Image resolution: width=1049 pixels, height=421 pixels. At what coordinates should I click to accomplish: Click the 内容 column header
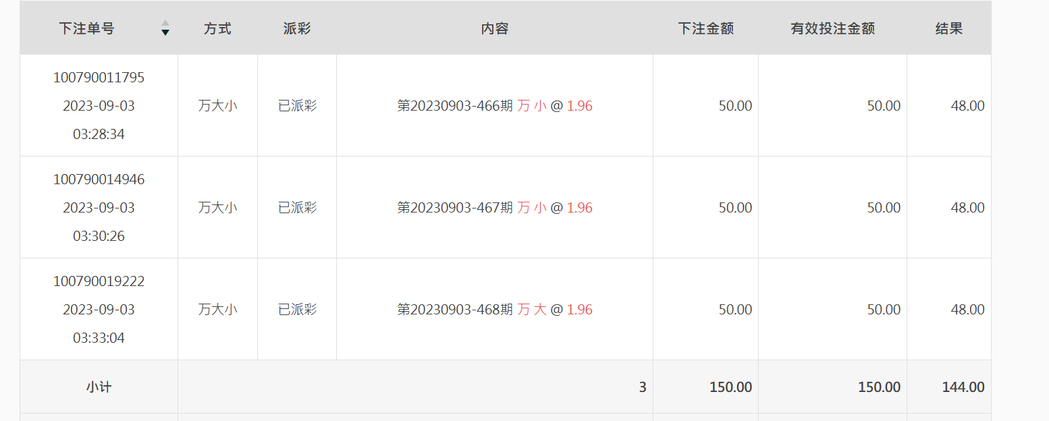[495, 28]
